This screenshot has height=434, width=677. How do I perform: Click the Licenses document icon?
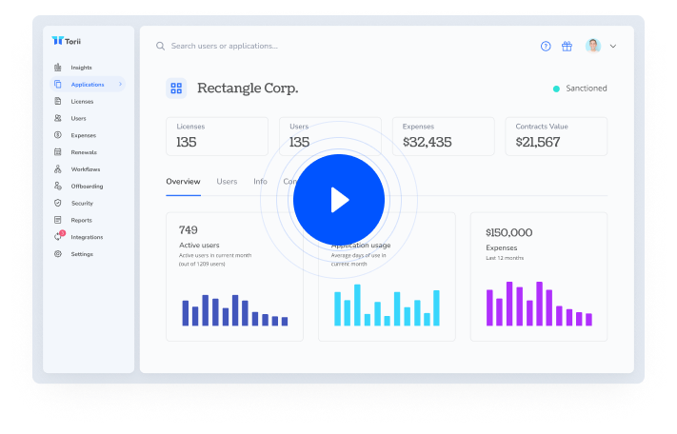click(58, 101)
